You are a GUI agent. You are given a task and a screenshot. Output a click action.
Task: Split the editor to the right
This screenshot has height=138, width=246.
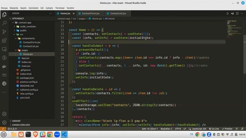click(237, 14)
